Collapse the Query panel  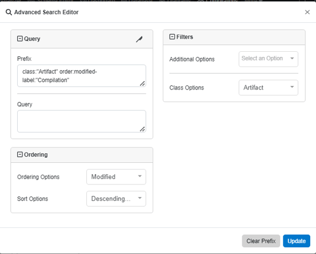tap(20, 39)
